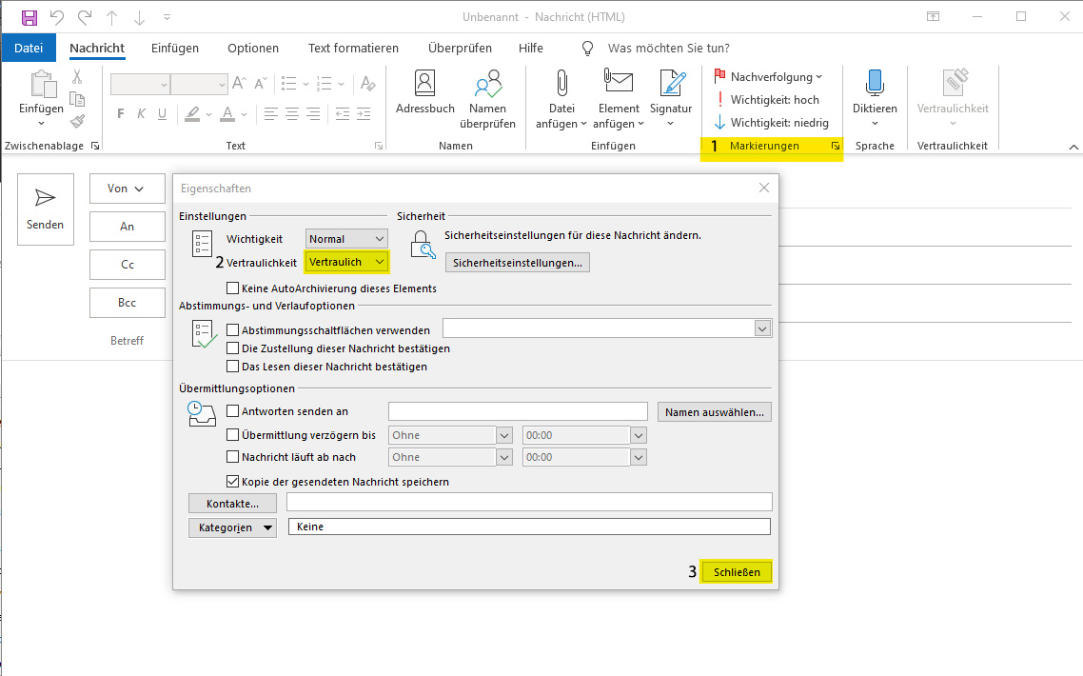This screenshot has width=1083, height=676.
Task: Enable Übermittlung verzögern bis checkbox
Action: click(233, 435)
